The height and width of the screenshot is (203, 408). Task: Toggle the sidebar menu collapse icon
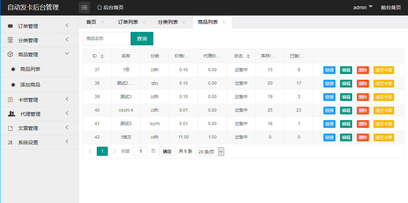[x=84, y=7]
